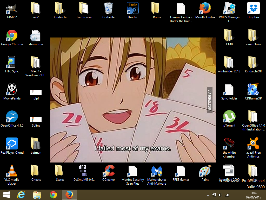Open the winbuilder_2013 folder
The height and width of the screenshot is (200, 266).
(x=229, y=63)
